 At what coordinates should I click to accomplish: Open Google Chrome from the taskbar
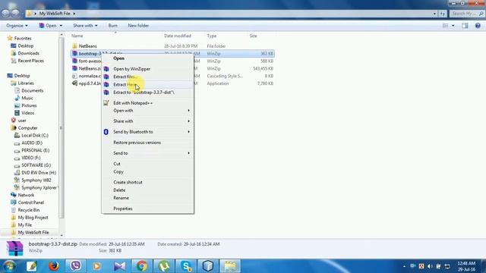(142, 266)
